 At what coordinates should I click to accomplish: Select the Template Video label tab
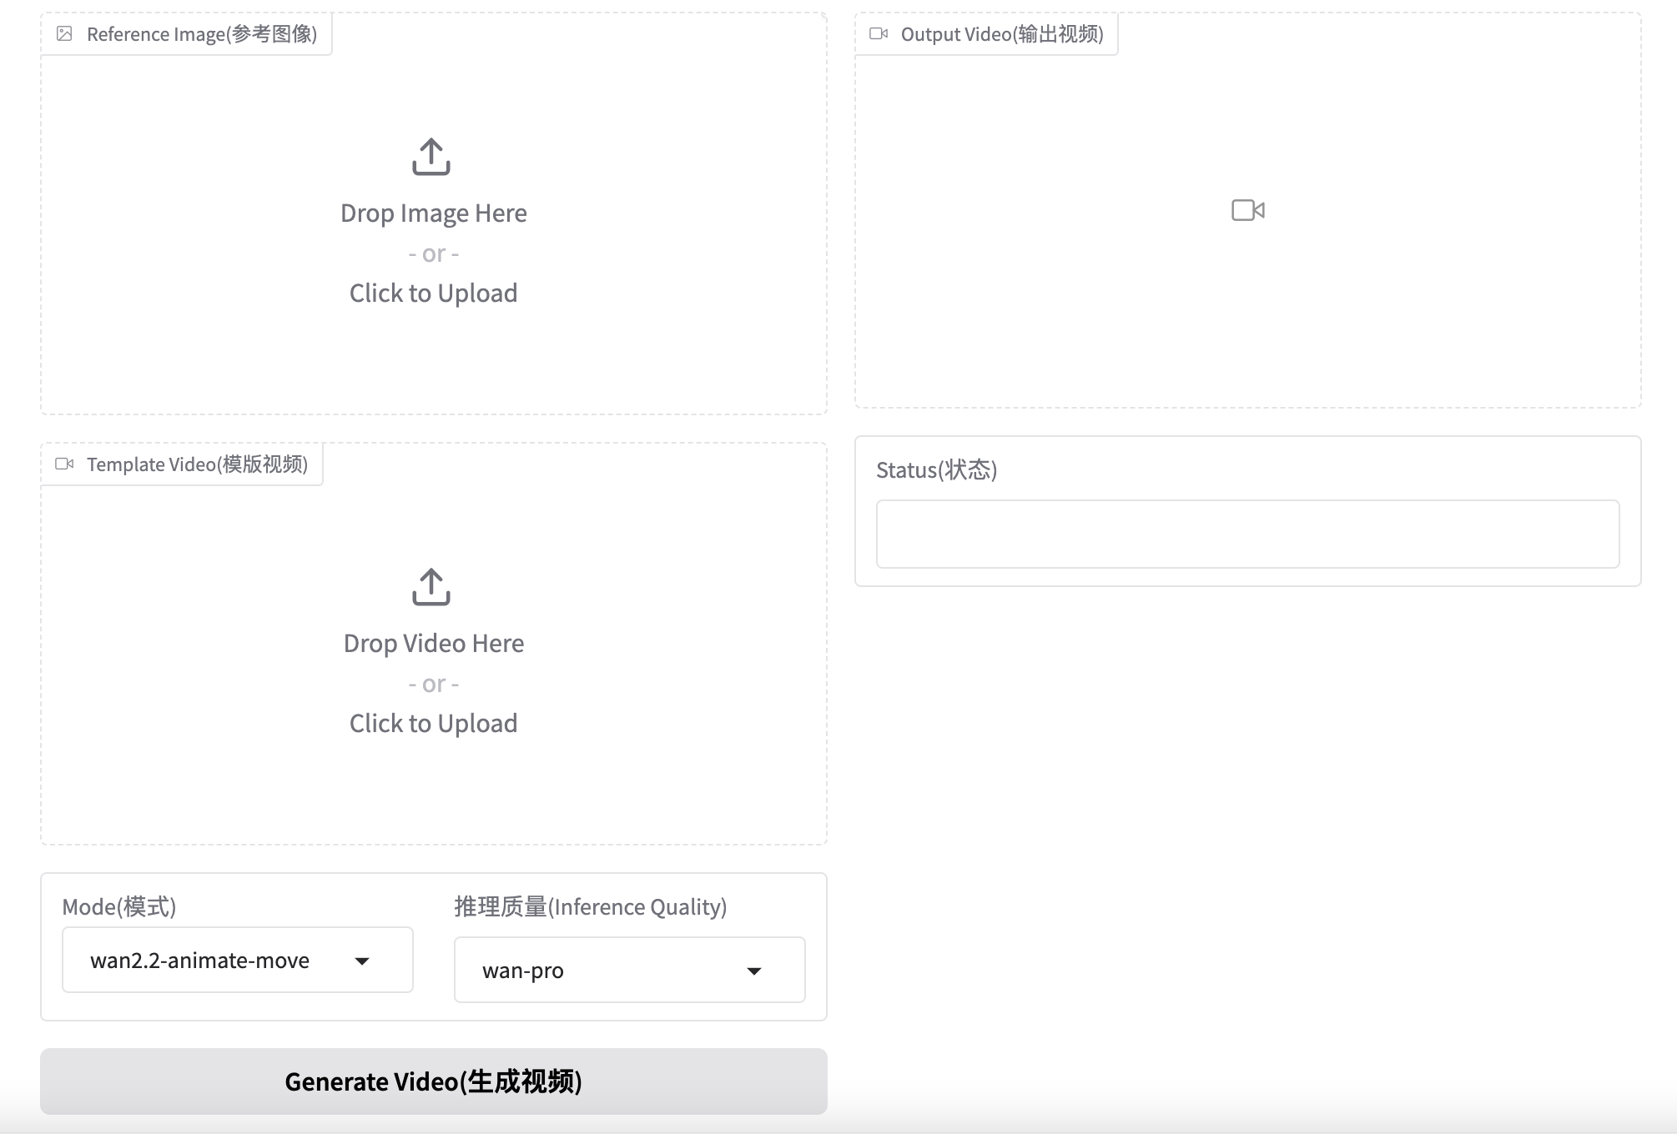point(196,464)
